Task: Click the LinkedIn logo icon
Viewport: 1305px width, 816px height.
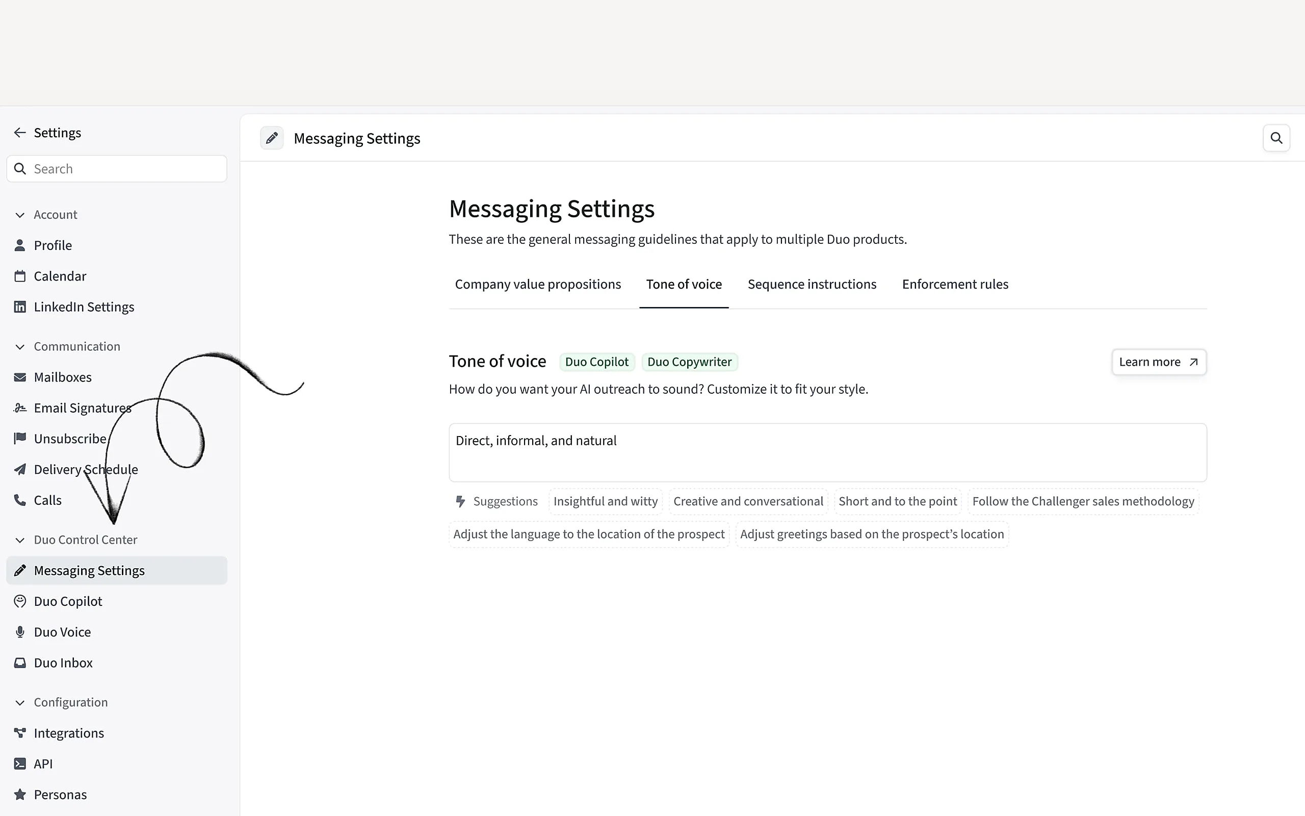Action: click(20, 307)
